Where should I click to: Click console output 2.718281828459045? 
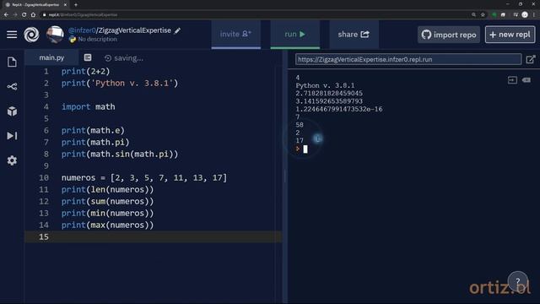pos(329,94)
